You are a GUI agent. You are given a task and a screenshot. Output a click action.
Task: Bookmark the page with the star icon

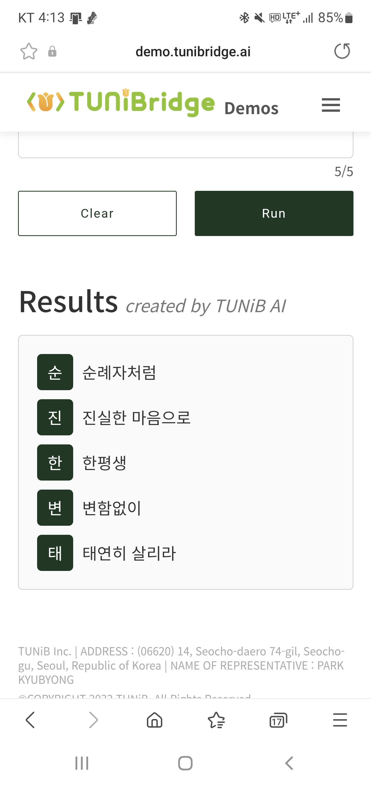pyautogui.click(x=29, y=51)
